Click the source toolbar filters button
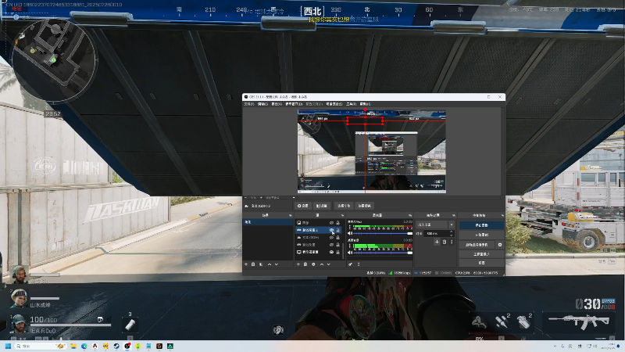Screen dimensions: 625x352 [x=322, y=206]
